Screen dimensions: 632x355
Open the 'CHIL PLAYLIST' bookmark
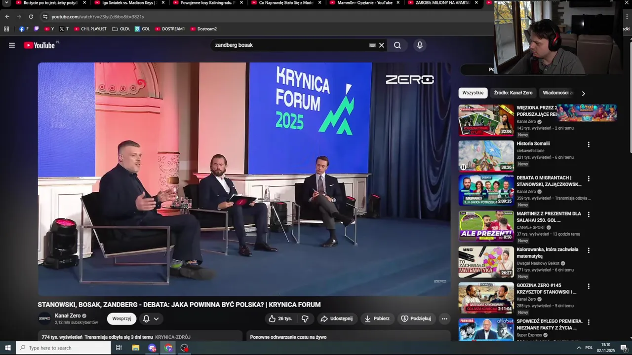[90, 29]
